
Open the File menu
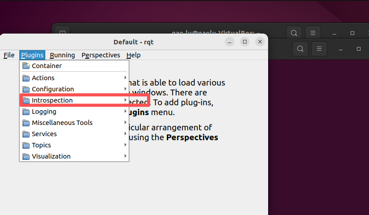(x=9, y=55)
